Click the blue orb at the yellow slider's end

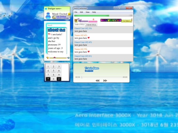[69, 58]
